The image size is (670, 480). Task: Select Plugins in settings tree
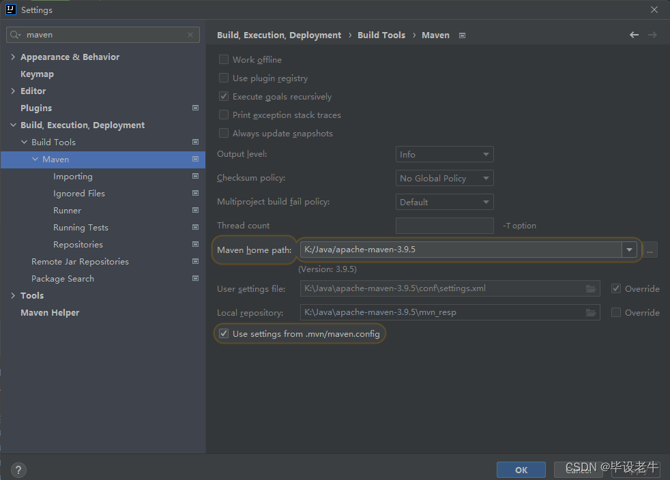click(36, 108)
